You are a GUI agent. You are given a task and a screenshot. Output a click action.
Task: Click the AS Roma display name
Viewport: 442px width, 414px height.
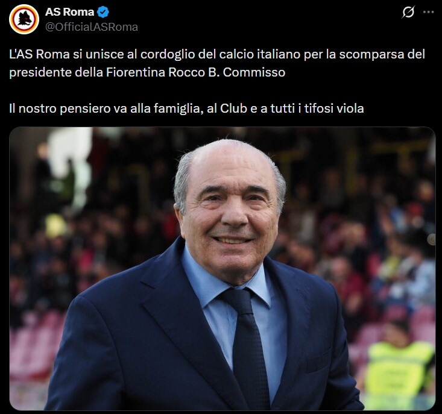coord(69,12)
